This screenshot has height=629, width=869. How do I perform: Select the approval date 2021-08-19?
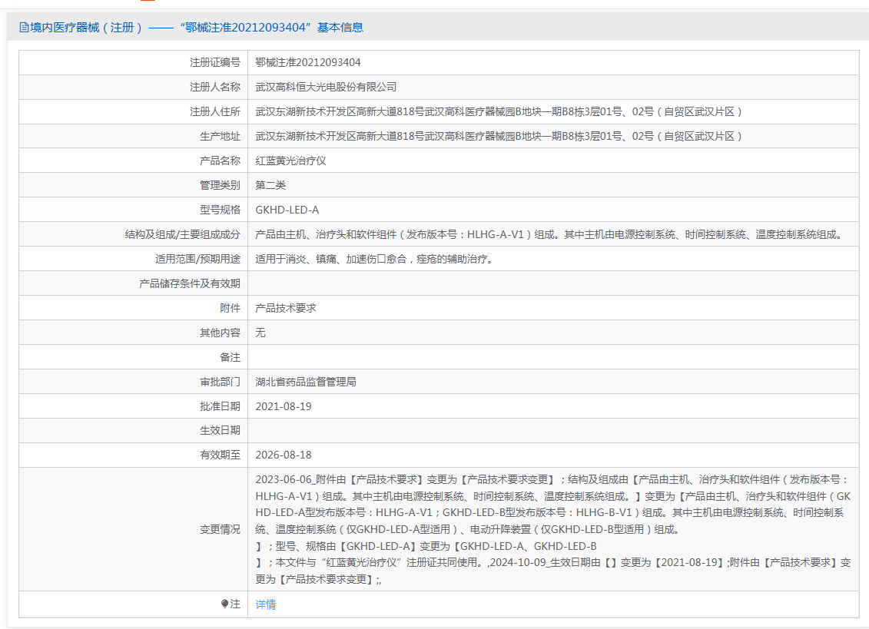click(284, 406)
